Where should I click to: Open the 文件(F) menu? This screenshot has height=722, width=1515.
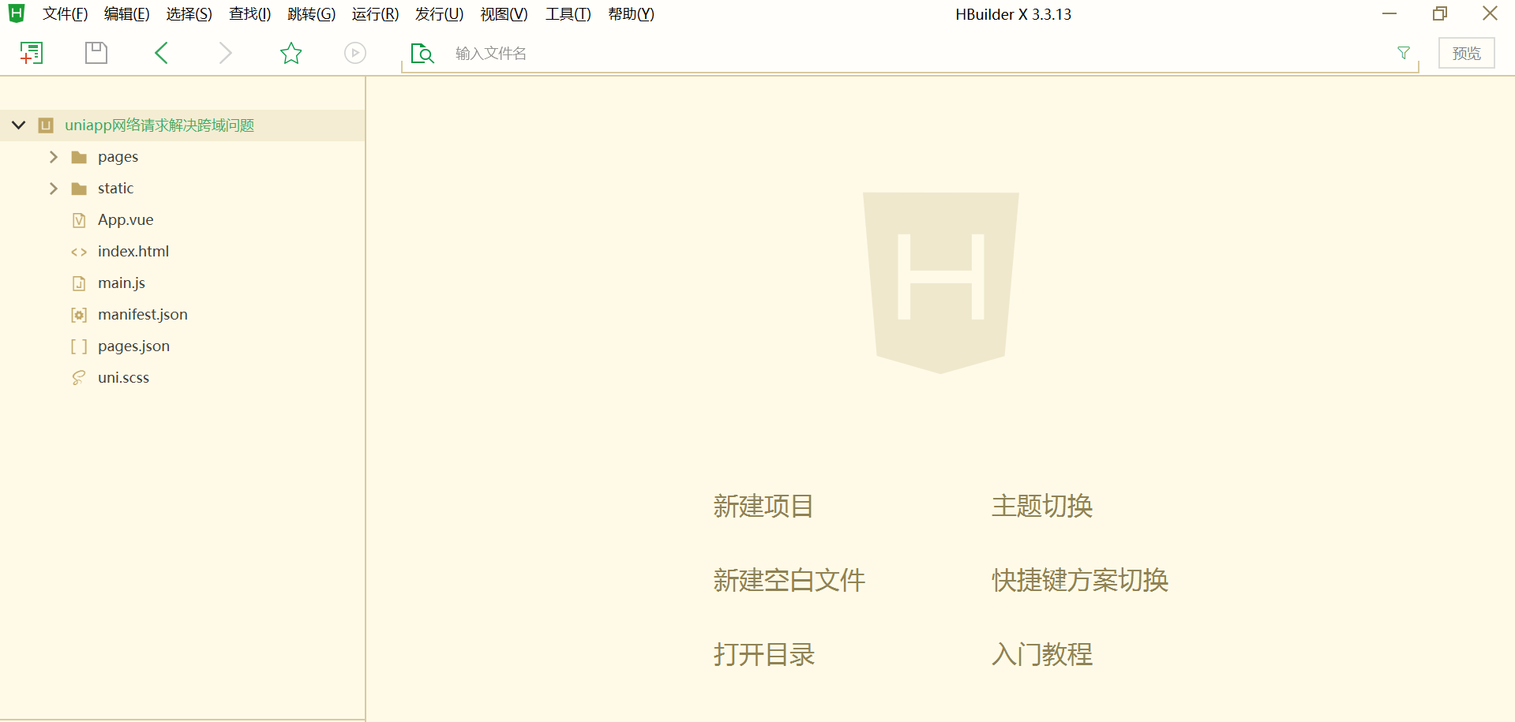pyautogui.click(x=65, y=14)
